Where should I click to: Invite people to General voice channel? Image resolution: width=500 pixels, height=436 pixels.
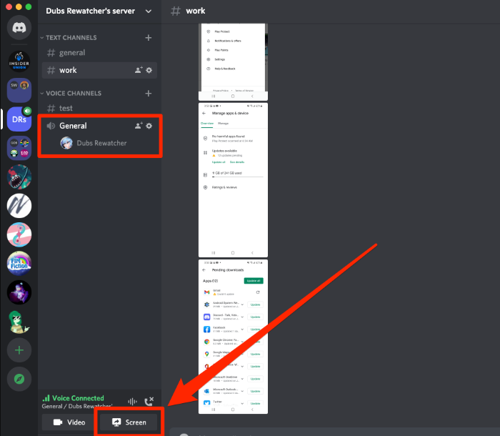[139, 126]
